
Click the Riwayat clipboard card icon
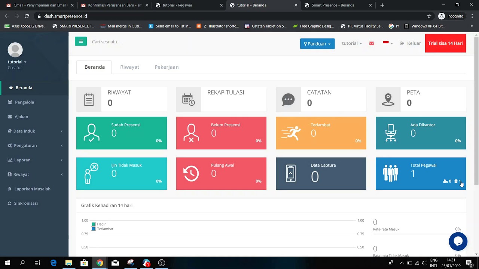coord(89,100)
